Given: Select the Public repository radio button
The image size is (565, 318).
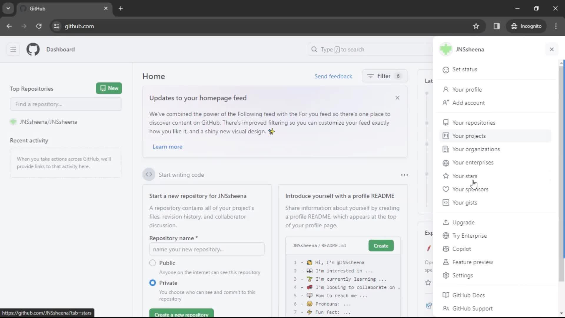Looking at the screenshot, I should (152, 263).
